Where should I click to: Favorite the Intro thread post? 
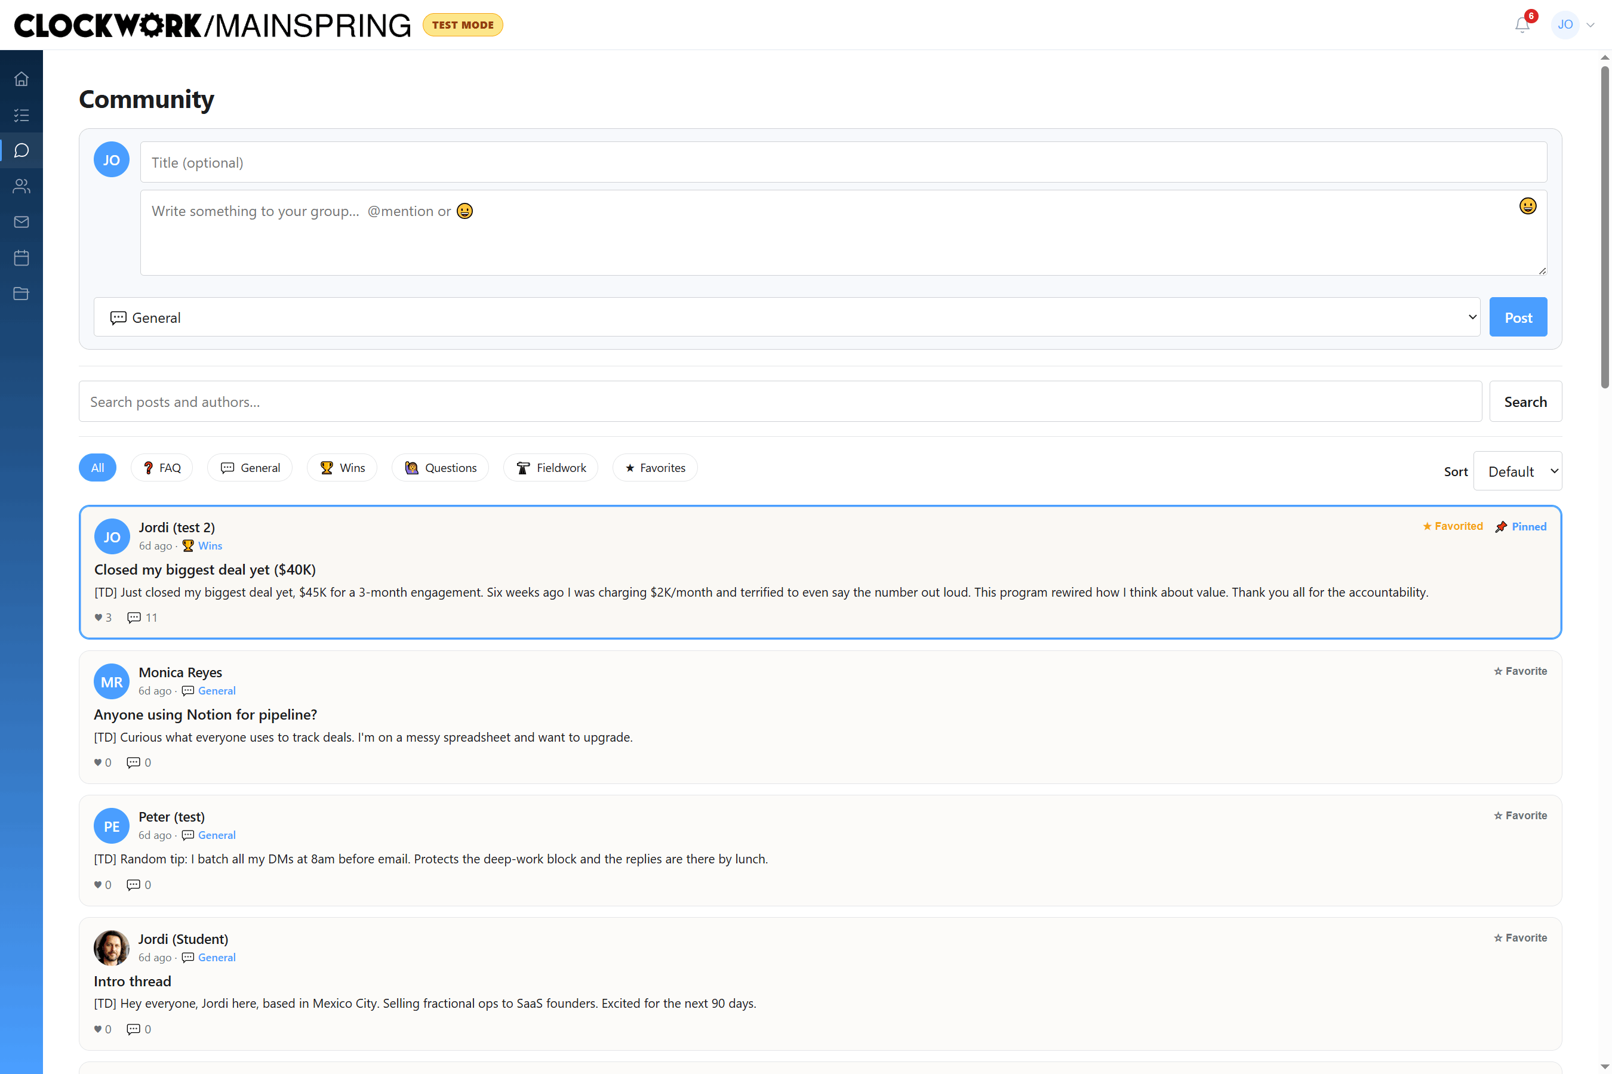pyautogui.click(x=1520, y=938)
